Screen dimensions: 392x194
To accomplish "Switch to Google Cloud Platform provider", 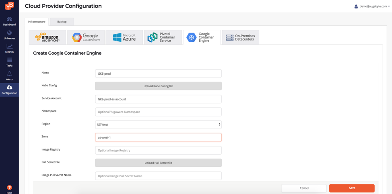I will (86, 37).
